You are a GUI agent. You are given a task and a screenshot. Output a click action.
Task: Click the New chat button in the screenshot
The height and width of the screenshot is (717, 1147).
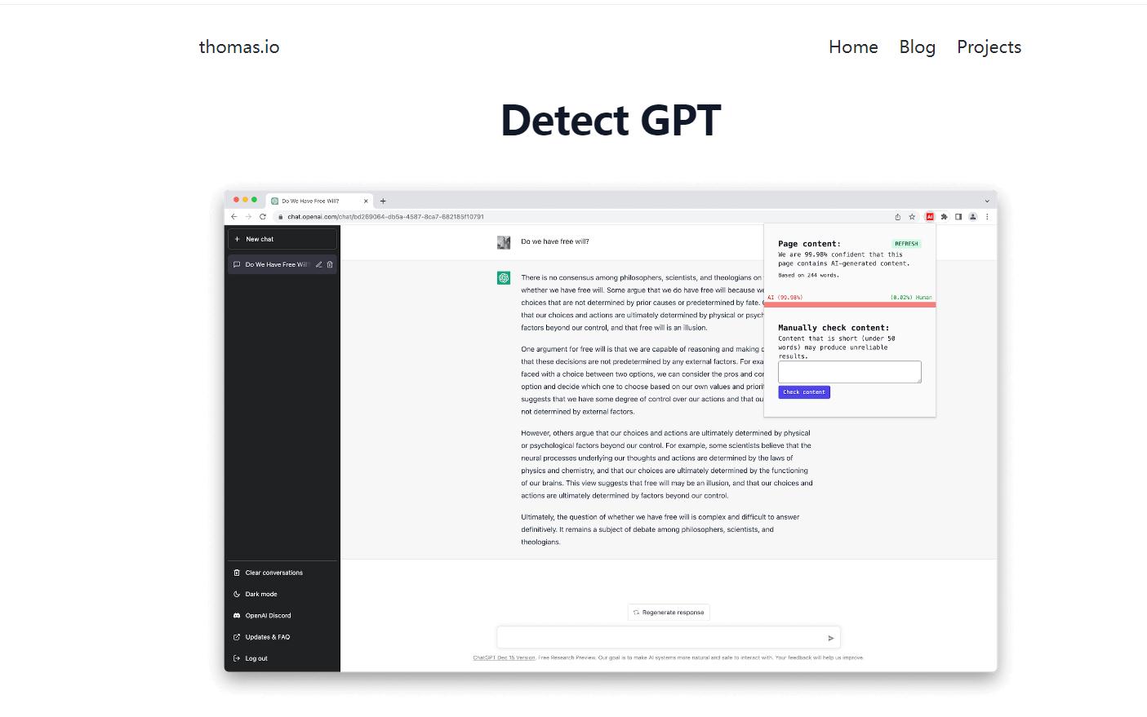pos(282,239)
